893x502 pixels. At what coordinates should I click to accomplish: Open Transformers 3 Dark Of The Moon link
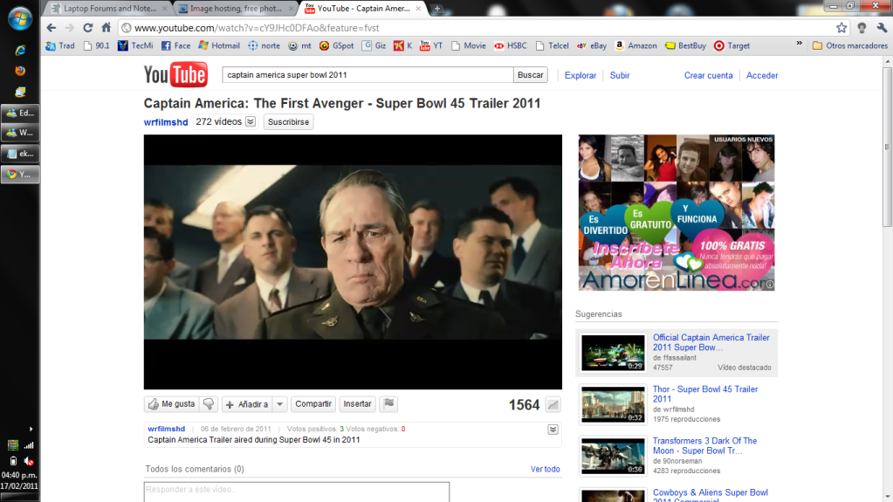pyautogui.click(x=704, y=445)
